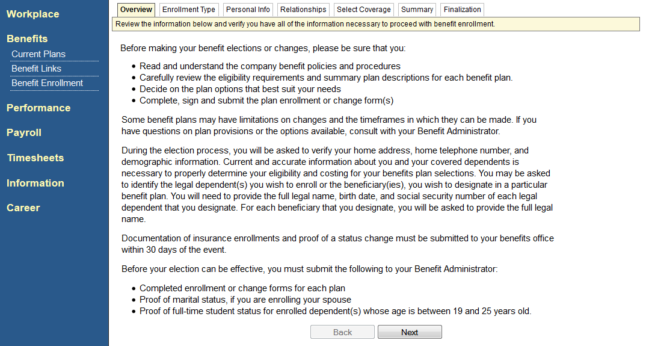Image resolution: width=646 pixels, height=346 pixels.
Task: Click the Current Plans link
Action: click(x=38, y=54)
